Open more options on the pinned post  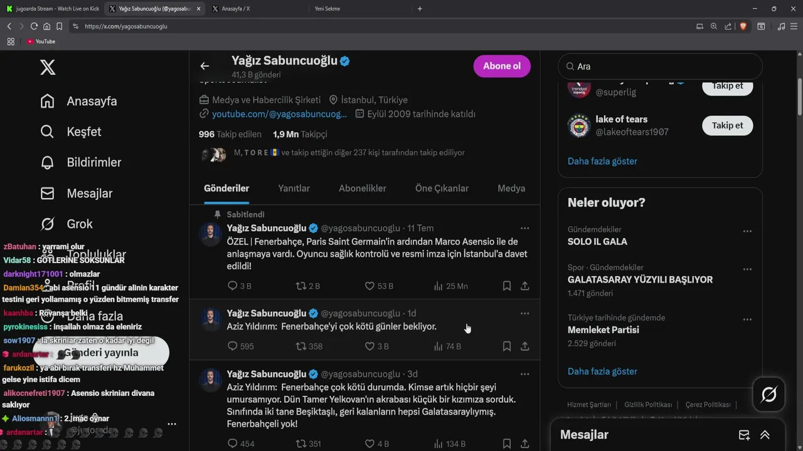(525, 228)
